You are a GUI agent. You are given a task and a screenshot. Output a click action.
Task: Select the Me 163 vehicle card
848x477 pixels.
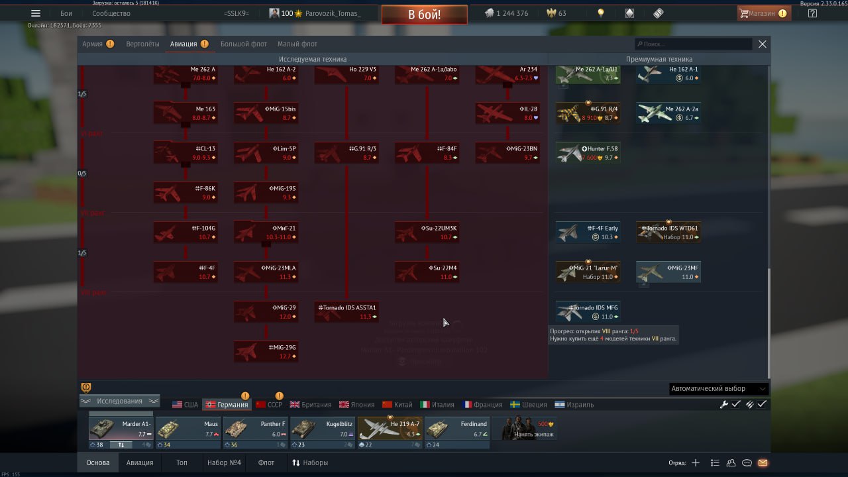tap(185, 113)
